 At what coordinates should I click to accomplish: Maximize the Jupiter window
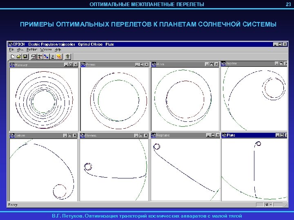point(281,64)
